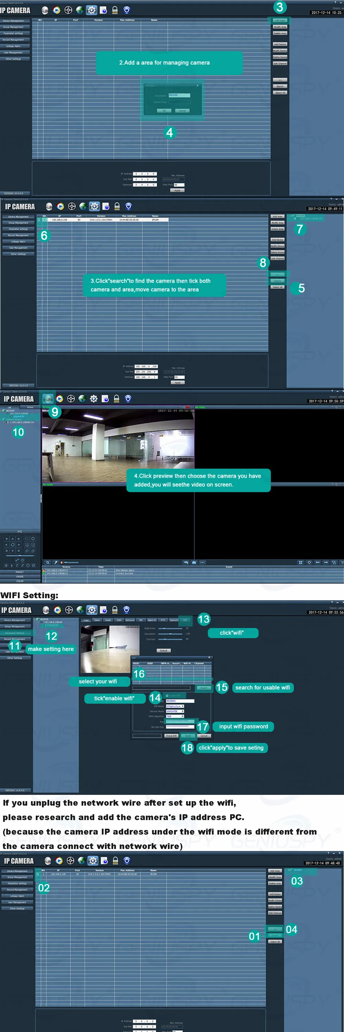Open the WPA Algorithm TKIP dropdown

click(175, 716)
